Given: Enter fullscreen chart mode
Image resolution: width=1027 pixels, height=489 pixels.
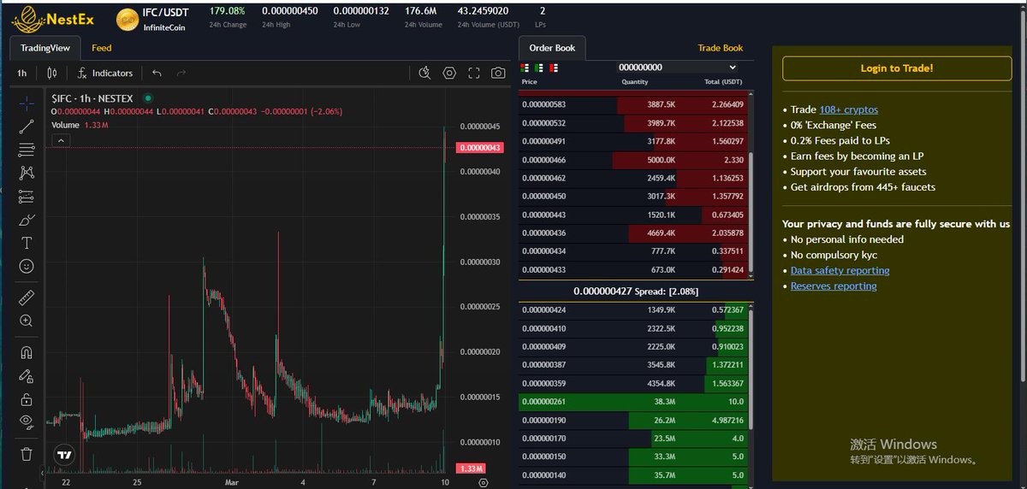Looking at the screenshot, I should 473,74.
